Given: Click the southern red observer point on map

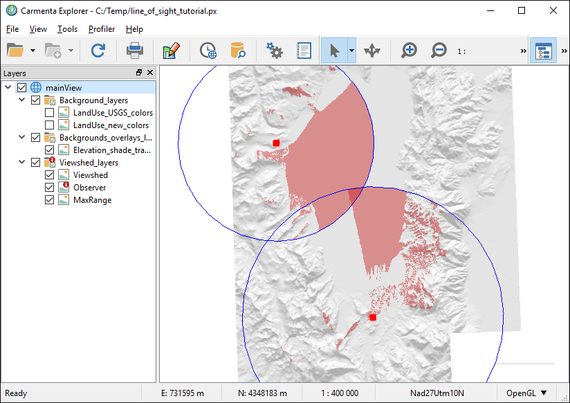Looking at the screenshot, I should (373, 317).
